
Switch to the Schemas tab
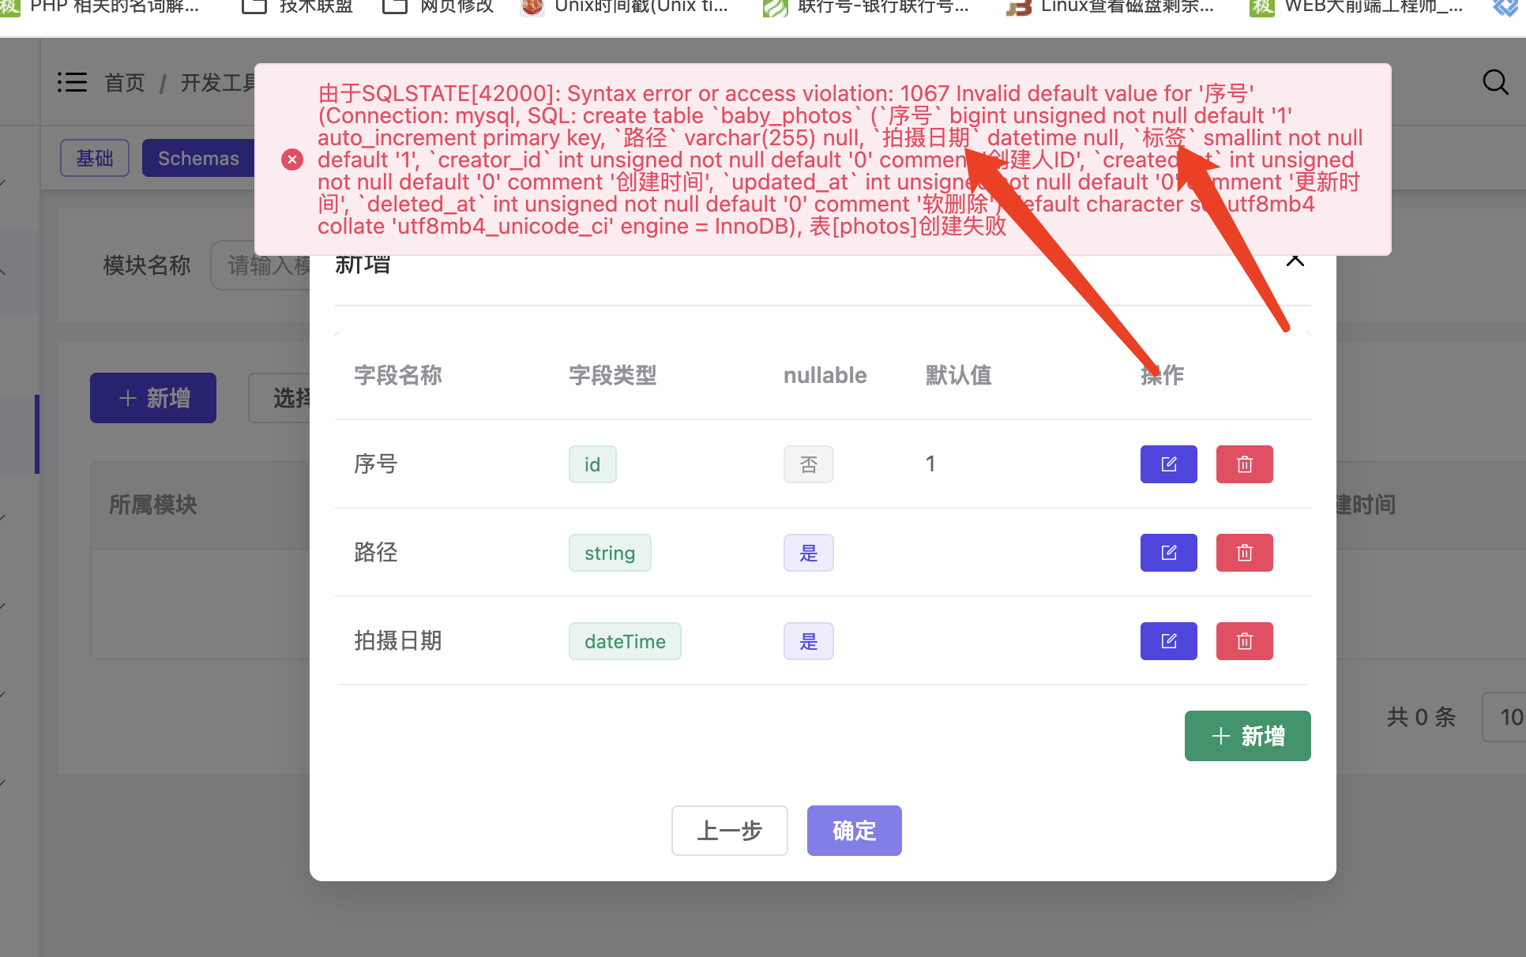click(198, 158)
